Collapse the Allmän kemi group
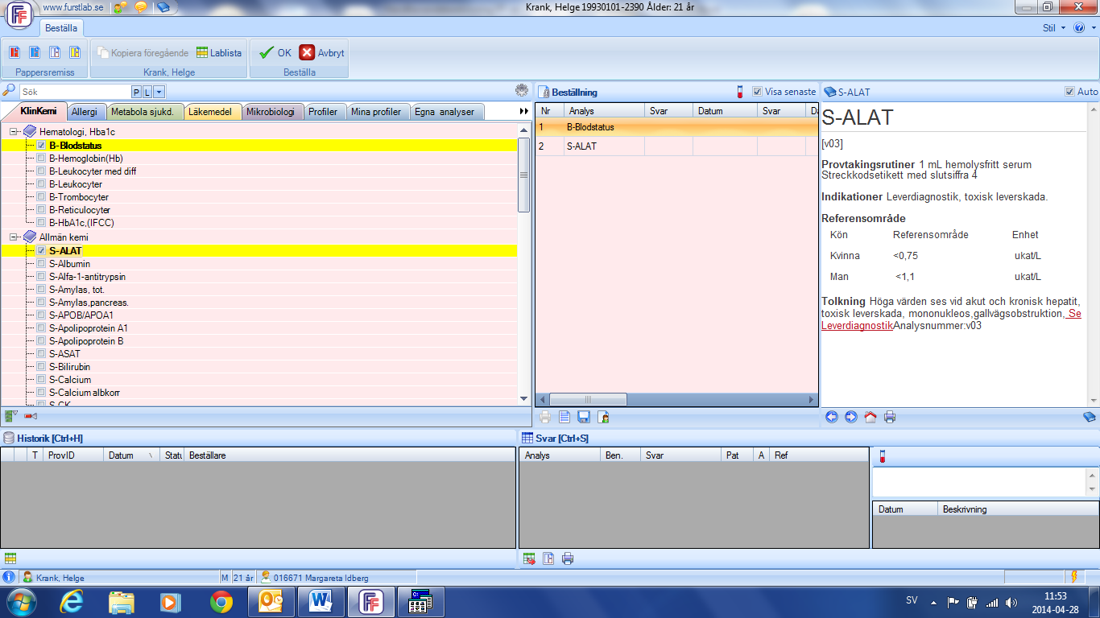Image resolution: width=1100 pixels, height=618 pixels. coord(14,237)
